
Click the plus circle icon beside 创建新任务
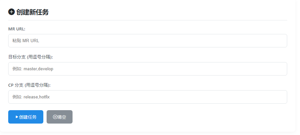coord(11,12)
